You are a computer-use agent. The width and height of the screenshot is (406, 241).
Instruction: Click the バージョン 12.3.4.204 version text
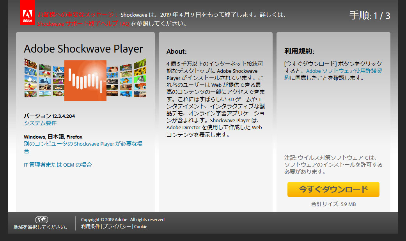click(50, 116)
